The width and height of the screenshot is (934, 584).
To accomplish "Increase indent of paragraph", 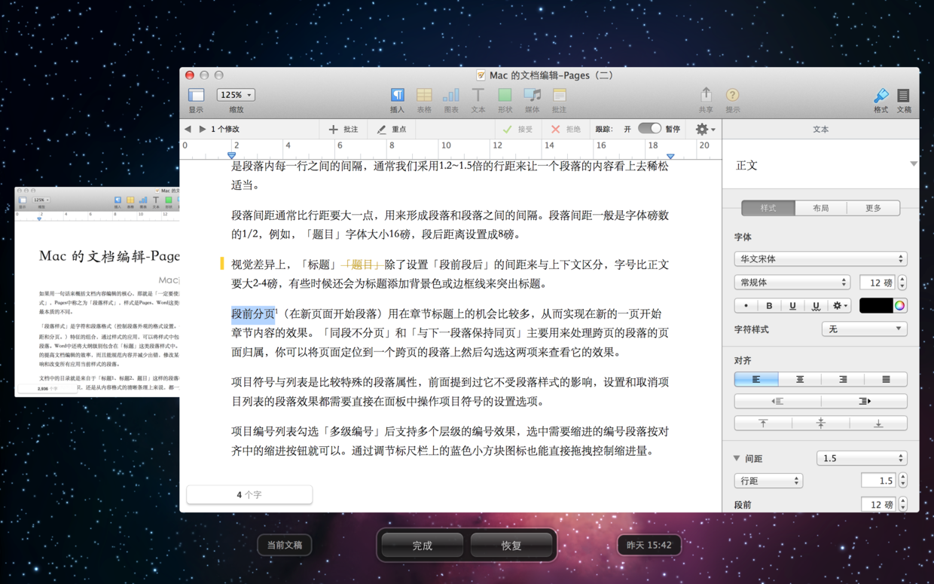I will [864, 402].
